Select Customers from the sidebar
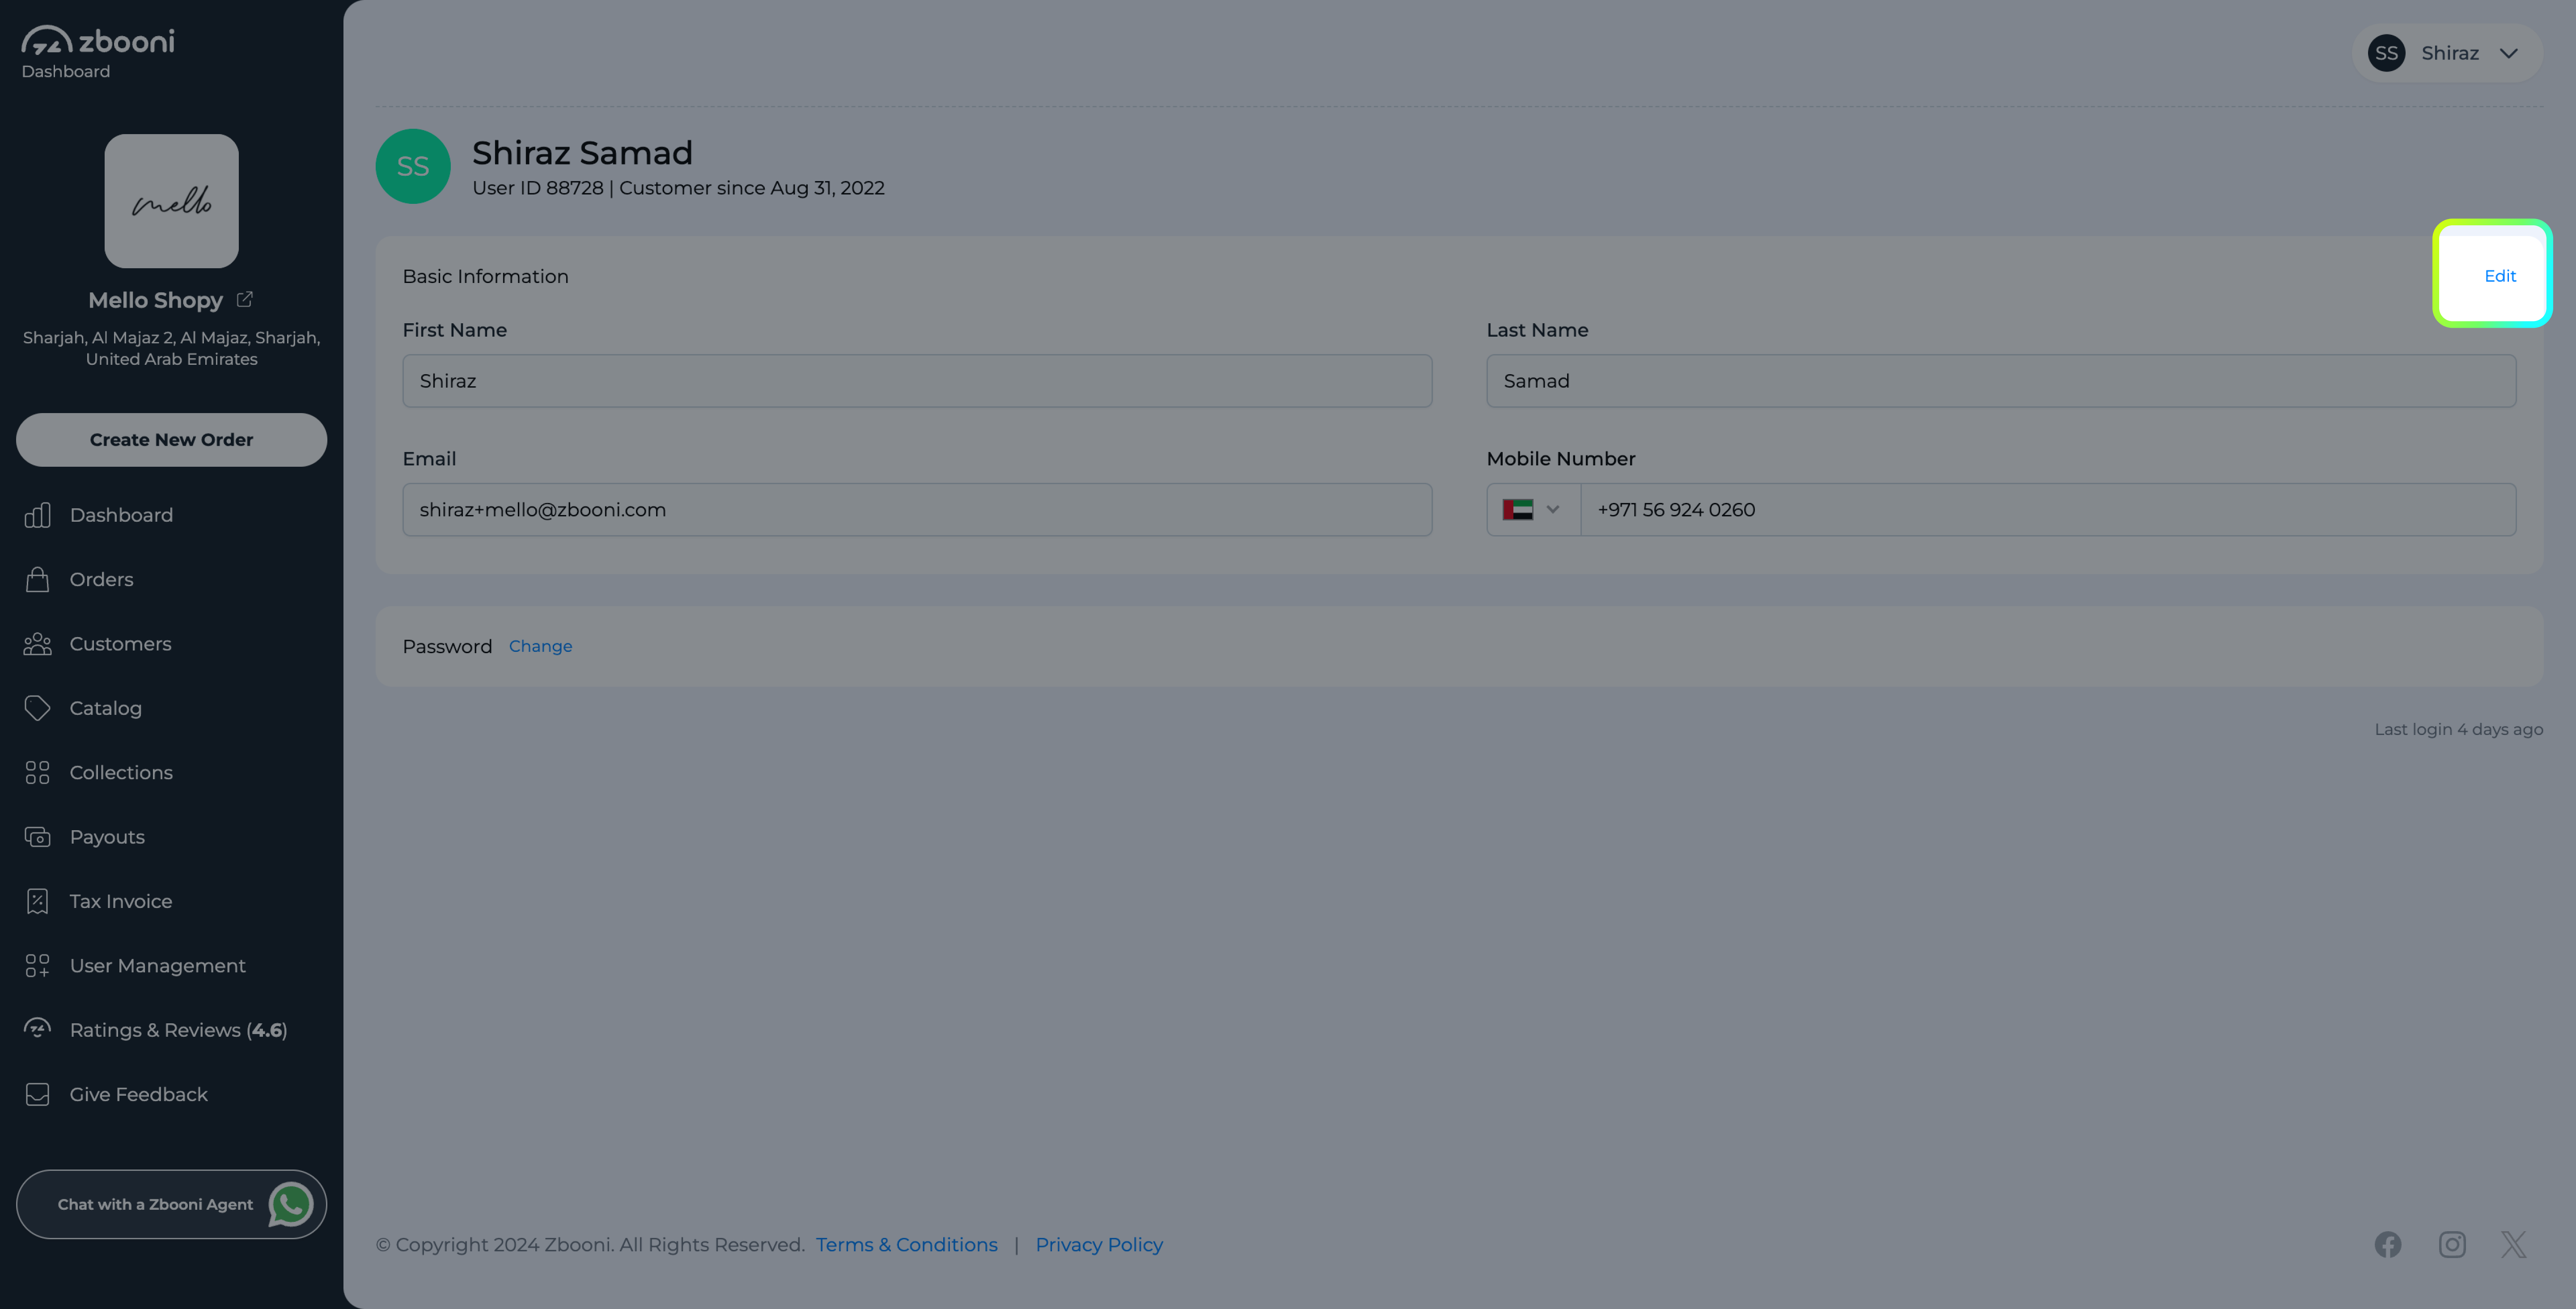Image resolution: width=2576 pixels, height=1309 pixels. [x=120, y=644]
